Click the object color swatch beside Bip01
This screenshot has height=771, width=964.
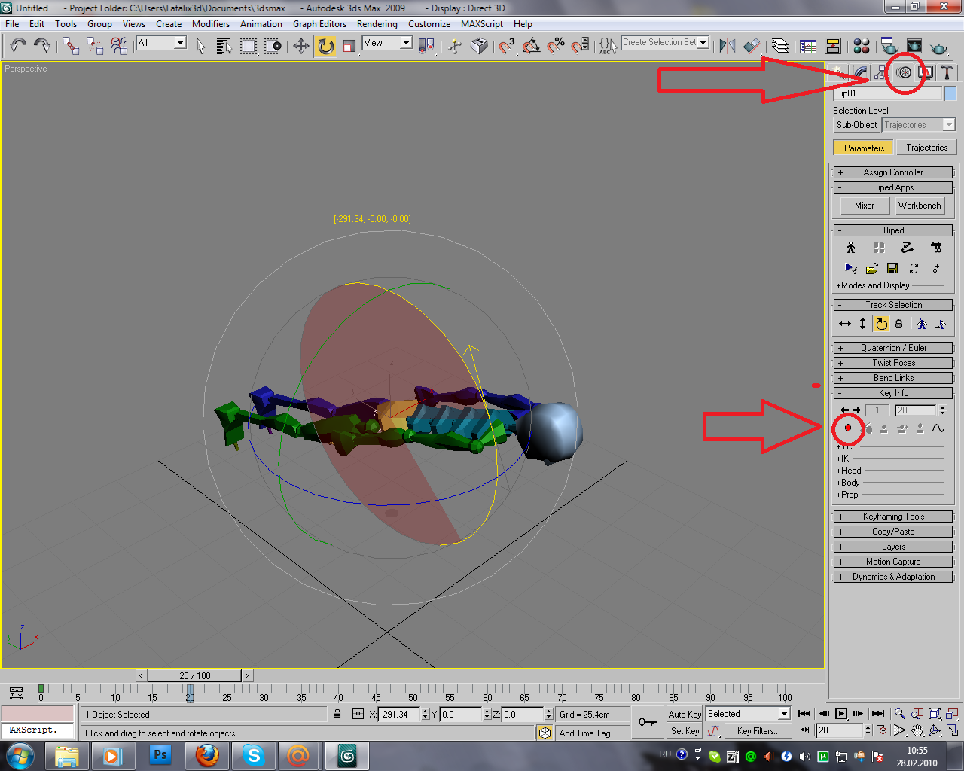coord(950,93)
